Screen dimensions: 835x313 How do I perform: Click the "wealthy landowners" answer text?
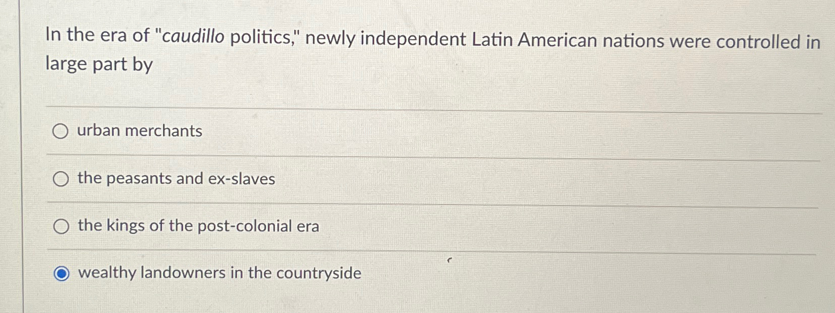coord(219,273)
